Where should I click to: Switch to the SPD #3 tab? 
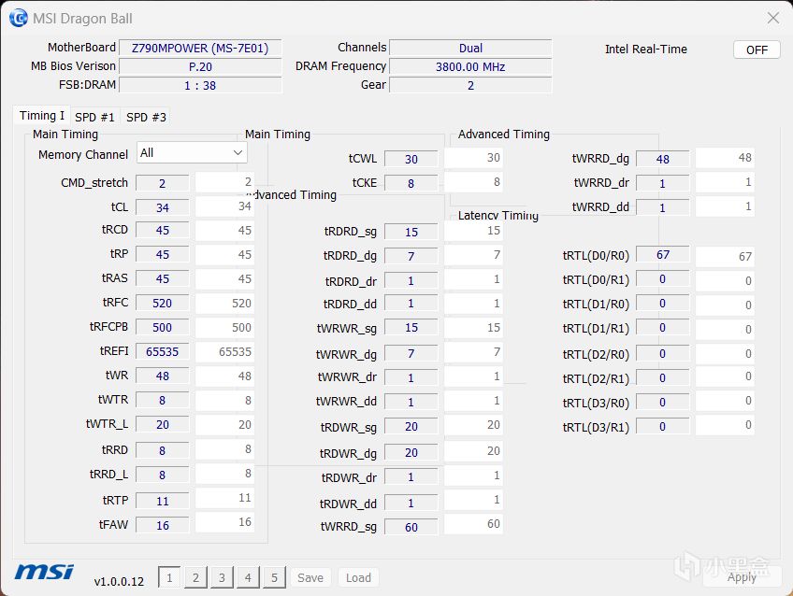(x=146, y=117)
